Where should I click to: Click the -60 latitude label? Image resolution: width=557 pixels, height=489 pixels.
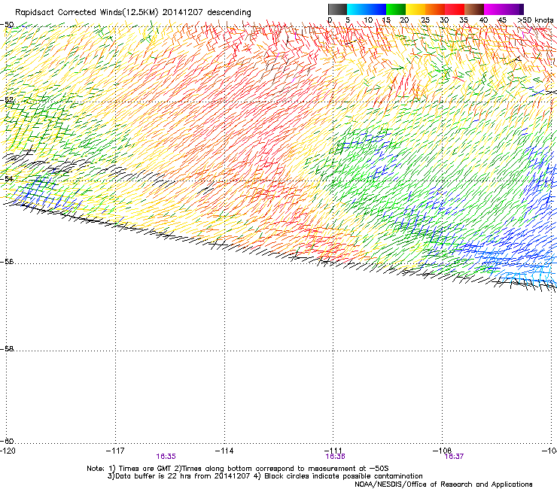click(7, 441)
